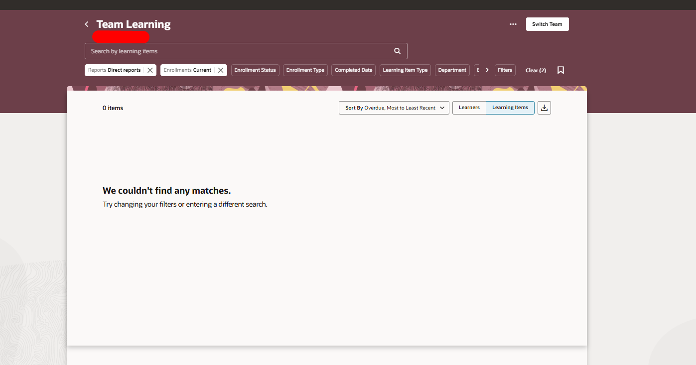This screenshot has height=365, width=696.
Task: Click the magnifier search icon
Action: pyautogui.click(x=397, y=51)
